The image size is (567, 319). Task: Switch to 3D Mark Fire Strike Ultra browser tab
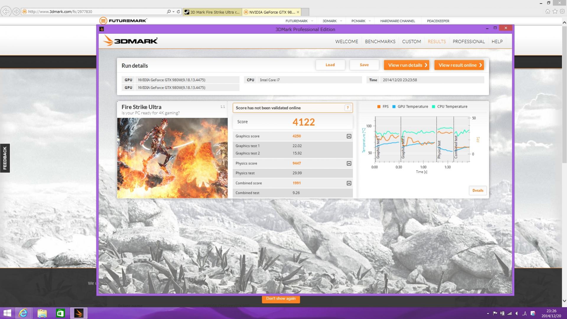(212, 12)
